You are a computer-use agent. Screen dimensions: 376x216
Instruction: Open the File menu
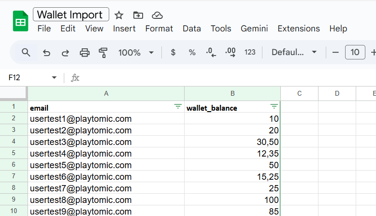pyautogui.click(x=44, y=29)
